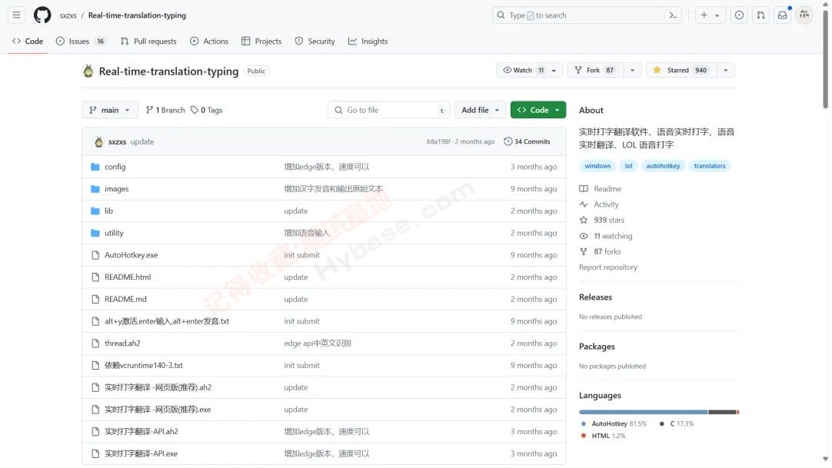832x468 pixels.
Task: Open the Watch dropdown
Action: pyautogui.click(x=529, y=70)
